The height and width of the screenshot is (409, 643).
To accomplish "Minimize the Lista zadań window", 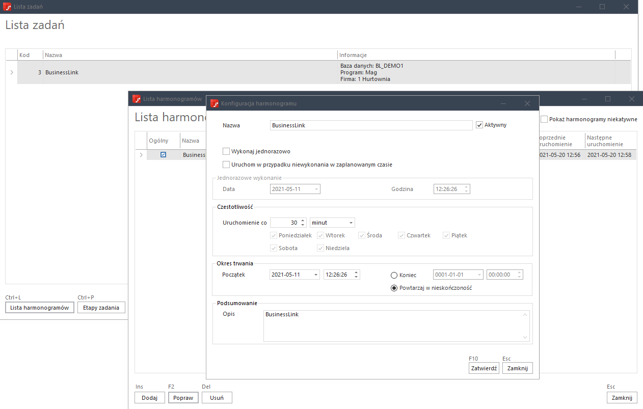I will coord(578,7).
